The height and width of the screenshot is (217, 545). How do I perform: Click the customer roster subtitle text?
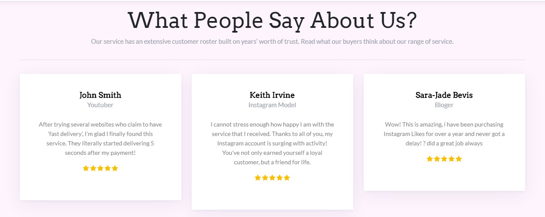(x=272, y=42)
